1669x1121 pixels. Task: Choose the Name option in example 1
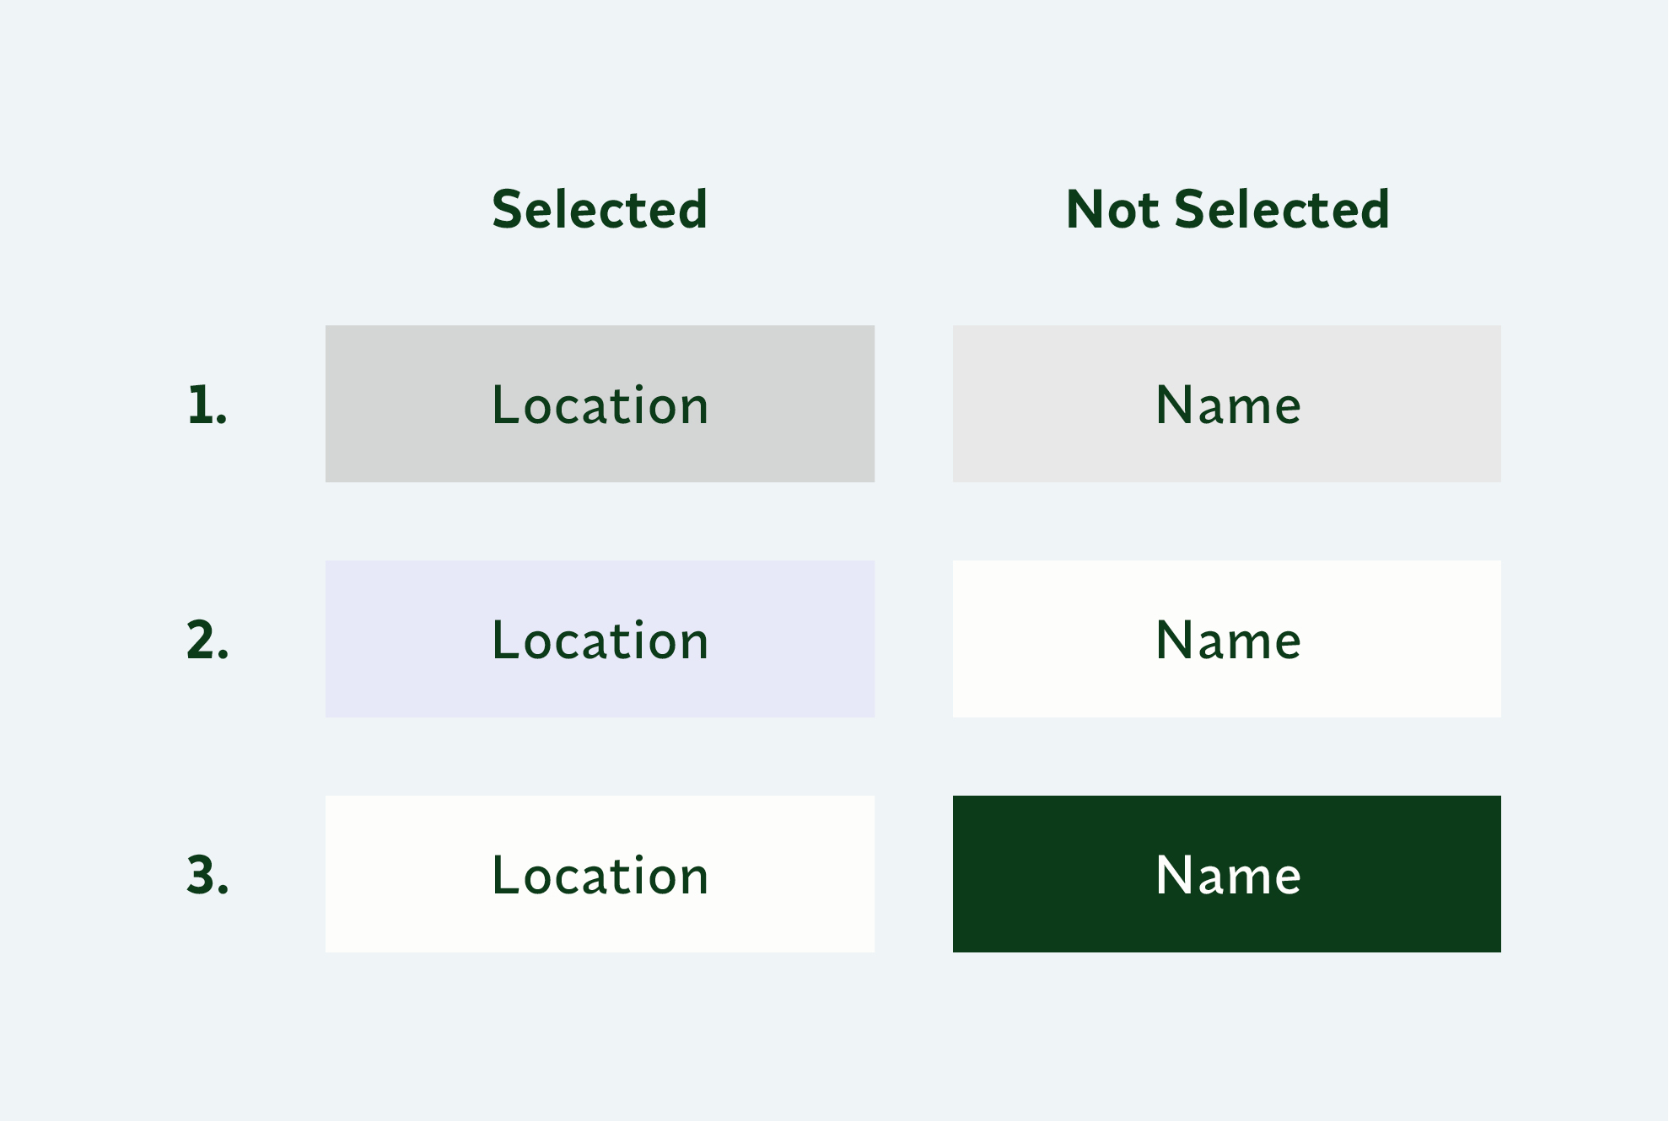[1226, 404]
